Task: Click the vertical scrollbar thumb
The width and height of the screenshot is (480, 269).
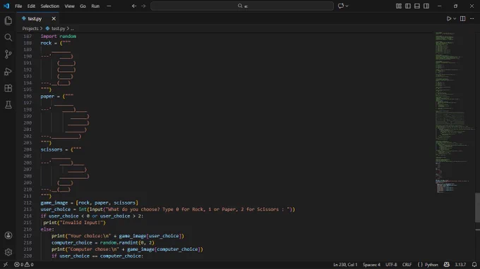Action: [x=478, y=208]
